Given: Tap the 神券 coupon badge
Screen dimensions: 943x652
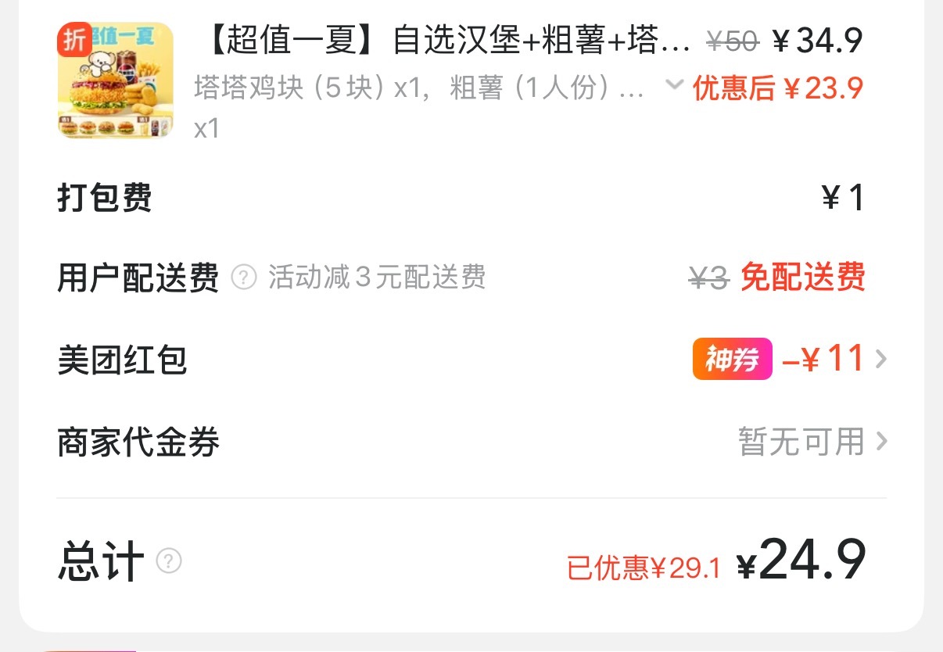Looking at the screenshot, I should point(732,360).
